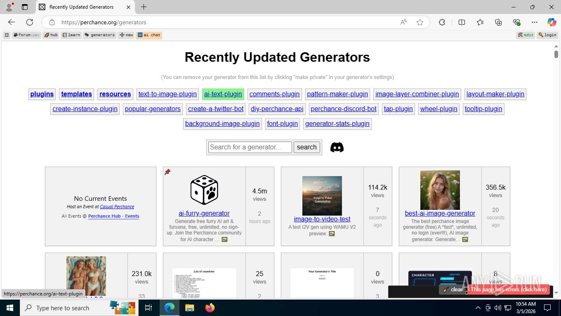The width and height of the screenshot is (561, 316).
Task: Open image-layer-combiner-plugin link
Action: pyautogui.click(x=417, y=94)
